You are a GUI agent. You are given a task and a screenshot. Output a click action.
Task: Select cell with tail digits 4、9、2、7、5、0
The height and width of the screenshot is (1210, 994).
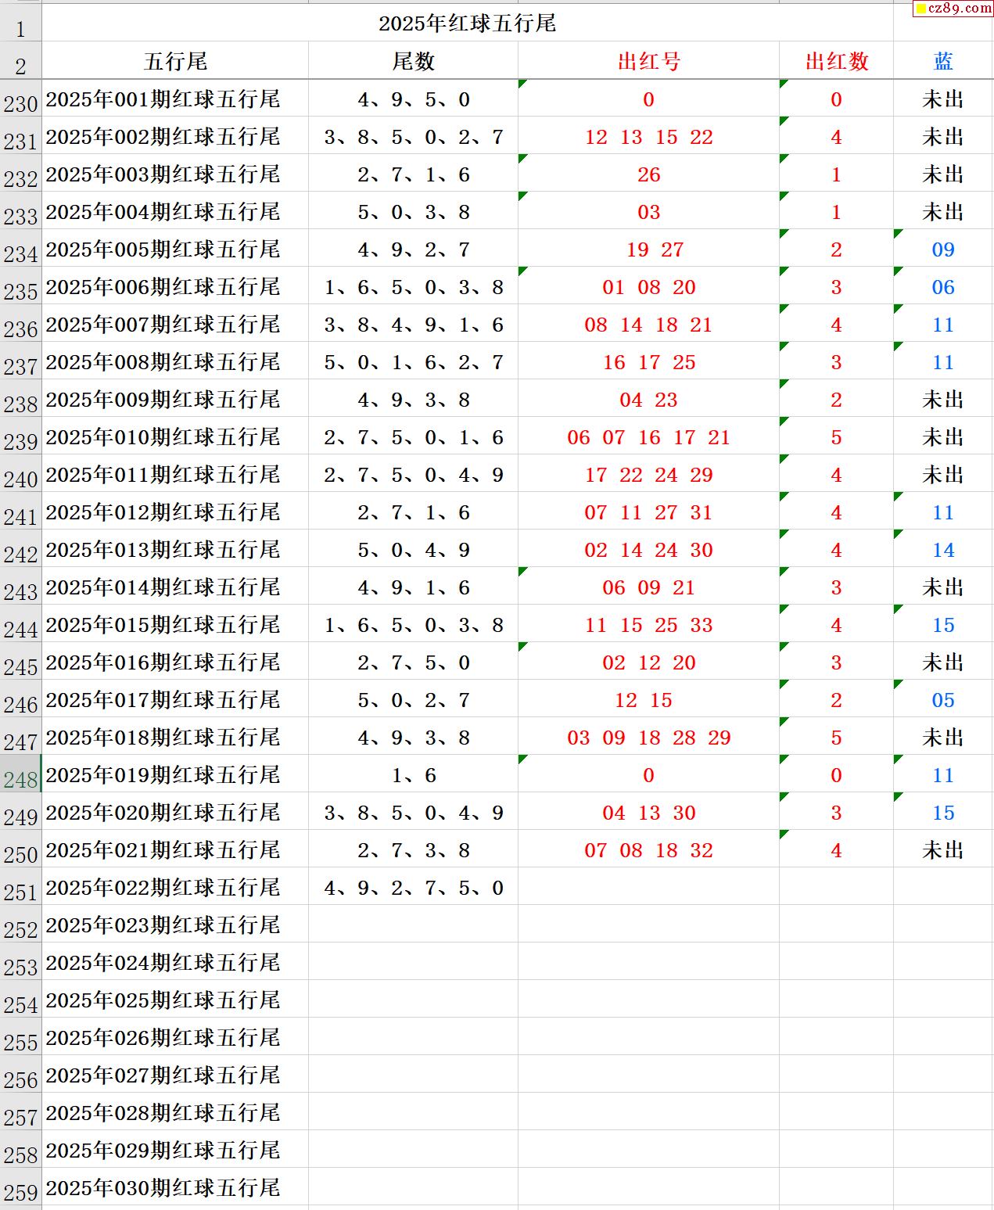click(x=413, y=888)
